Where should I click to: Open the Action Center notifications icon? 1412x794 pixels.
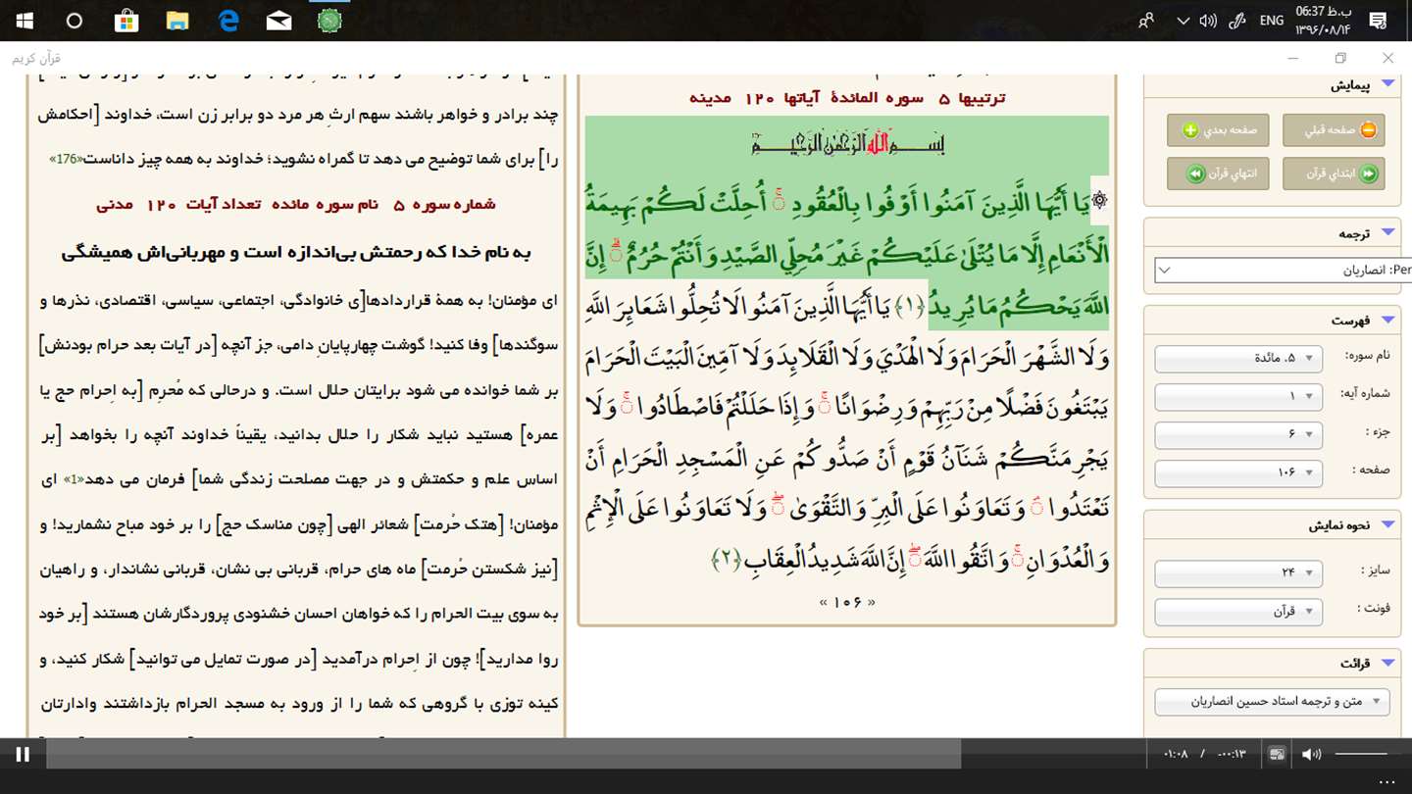1378,21
